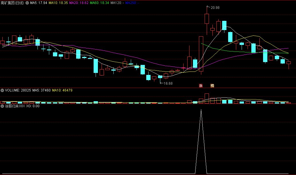Image resolution: width=296 pixels, height=175 pixels.
Task: Click the MA60: 18.34 label
Action: point(99,3)
